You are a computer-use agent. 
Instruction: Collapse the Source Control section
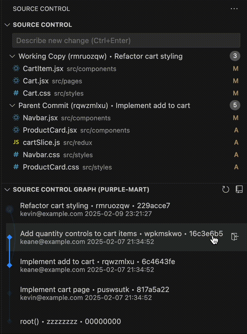(8, 25)
